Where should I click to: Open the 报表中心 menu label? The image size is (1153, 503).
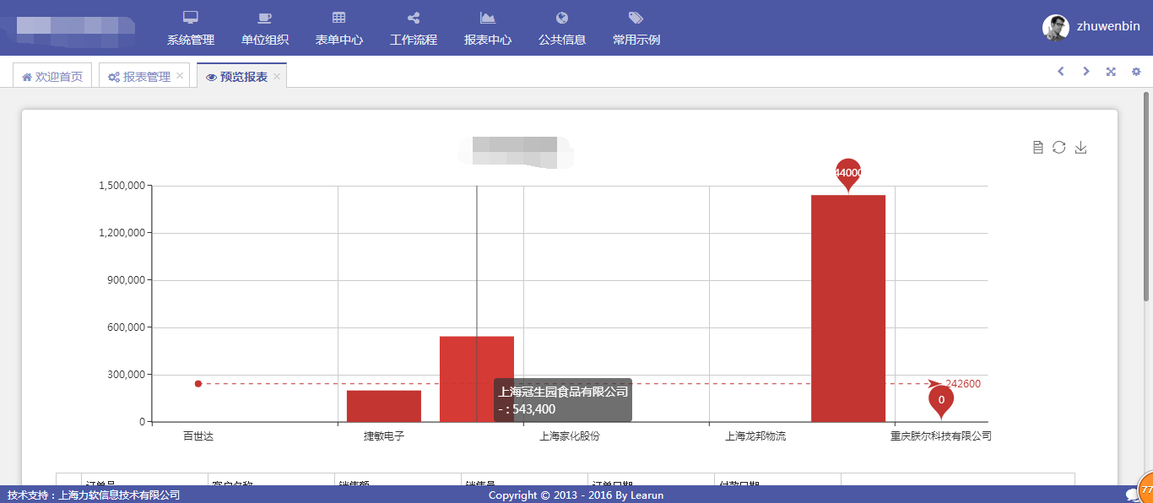pyautogui.click(x=488, y=40)
